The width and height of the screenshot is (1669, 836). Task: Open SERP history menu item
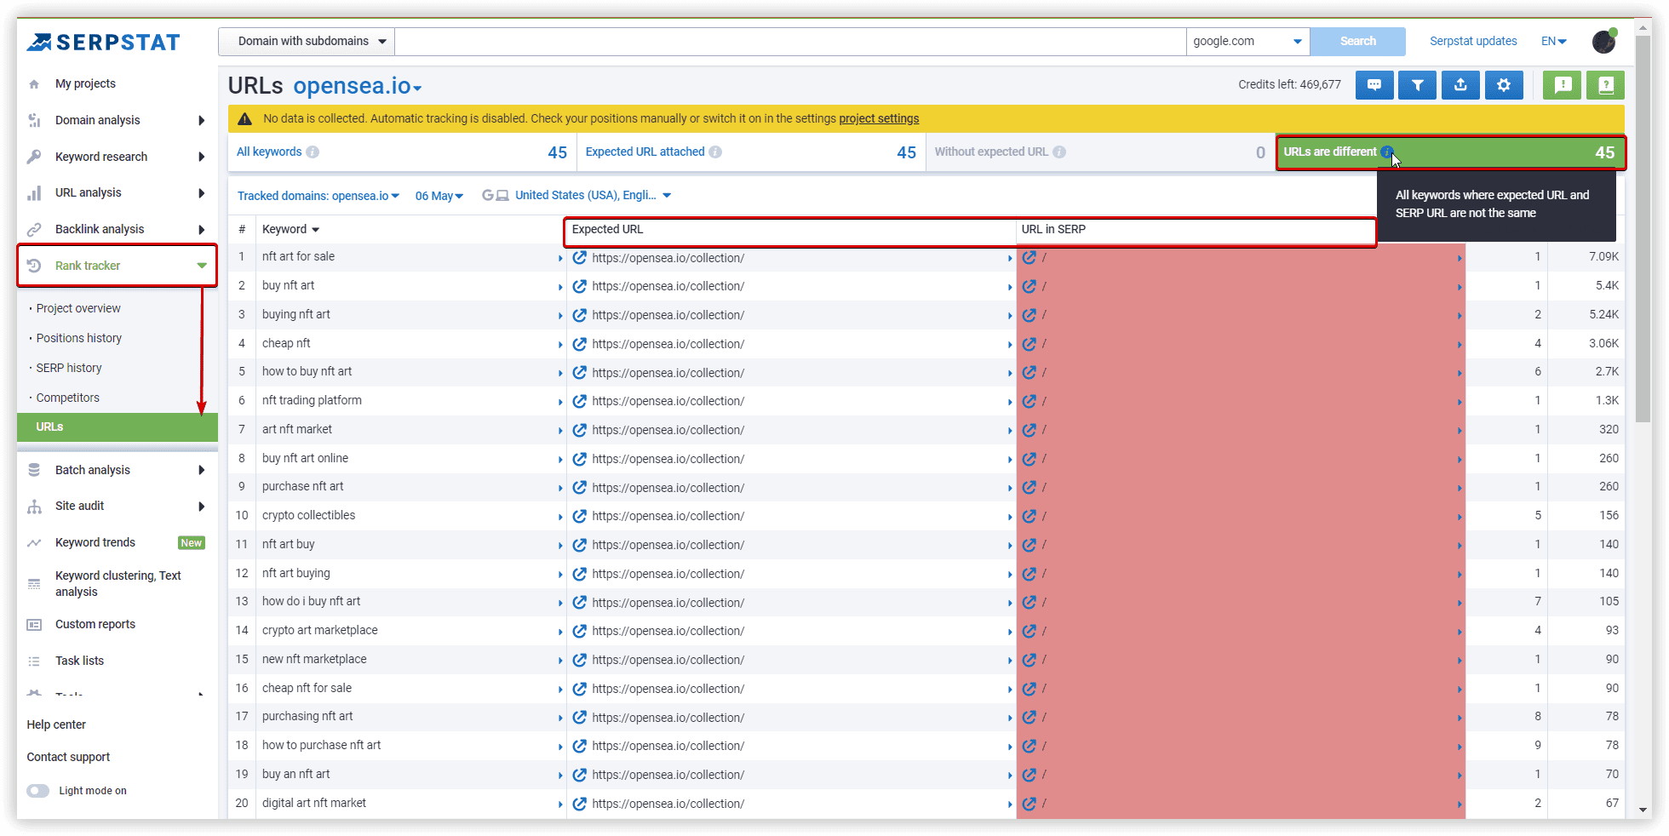[69, 368]
